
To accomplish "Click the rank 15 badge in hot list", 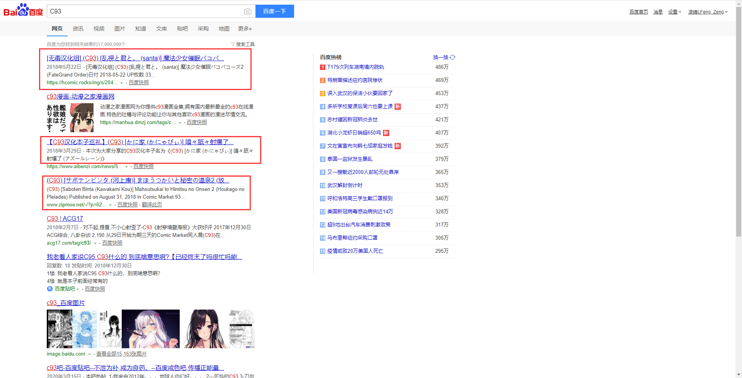I will tap(323, 251).
